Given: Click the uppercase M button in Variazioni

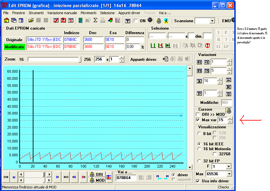Looking at the screenshot, I should tap(229, 87).
